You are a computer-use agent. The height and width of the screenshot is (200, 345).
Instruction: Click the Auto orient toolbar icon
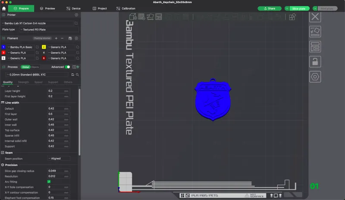150,17
